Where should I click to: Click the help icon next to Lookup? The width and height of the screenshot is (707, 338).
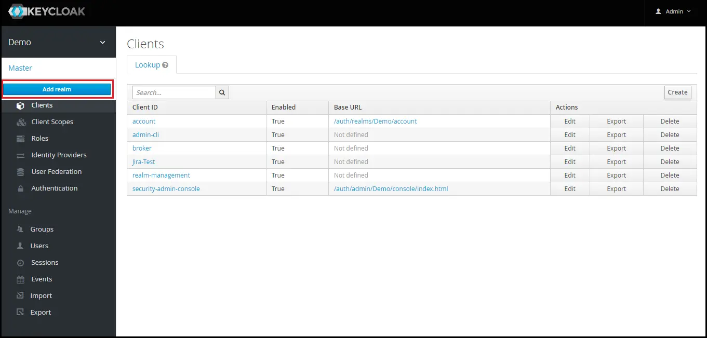[166, 64]
